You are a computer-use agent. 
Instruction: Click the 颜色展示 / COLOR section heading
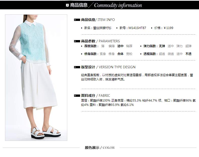tap(100, 148)
